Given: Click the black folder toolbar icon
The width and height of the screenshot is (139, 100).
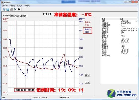Looking at the screenshot, I should (19, 9).
